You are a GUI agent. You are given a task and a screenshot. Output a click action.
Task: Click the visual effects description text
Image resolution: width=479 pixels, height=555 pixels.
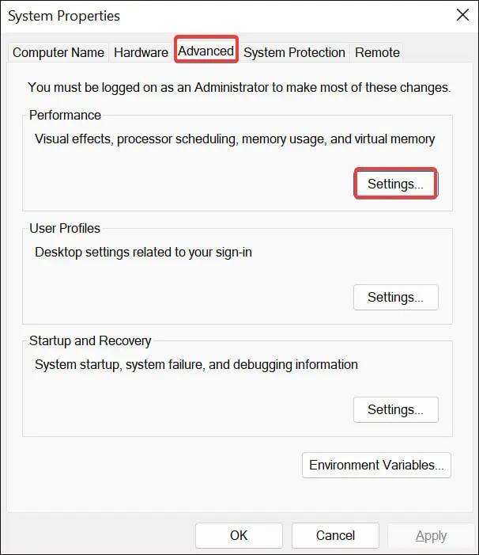pos(235,139)
